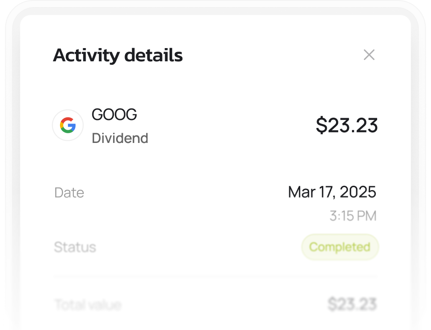Click the green Completed status badge
Screen dimensions: 431x330
pos(340,247)
